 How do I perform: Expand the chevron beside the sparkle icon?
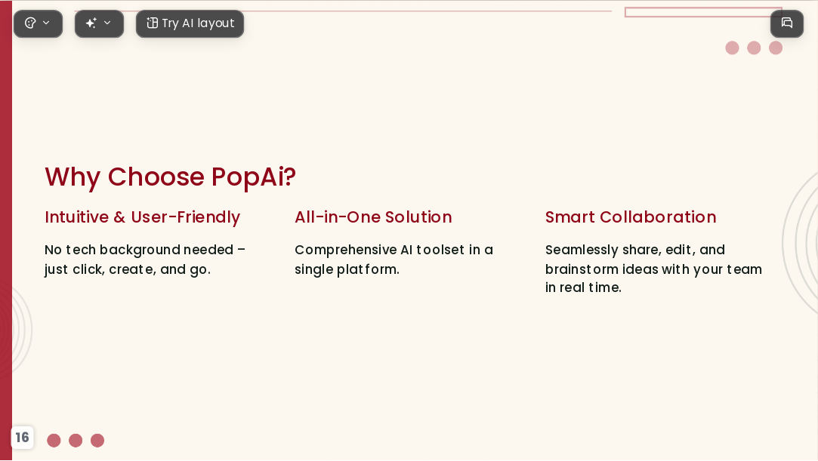coord(107,23)
